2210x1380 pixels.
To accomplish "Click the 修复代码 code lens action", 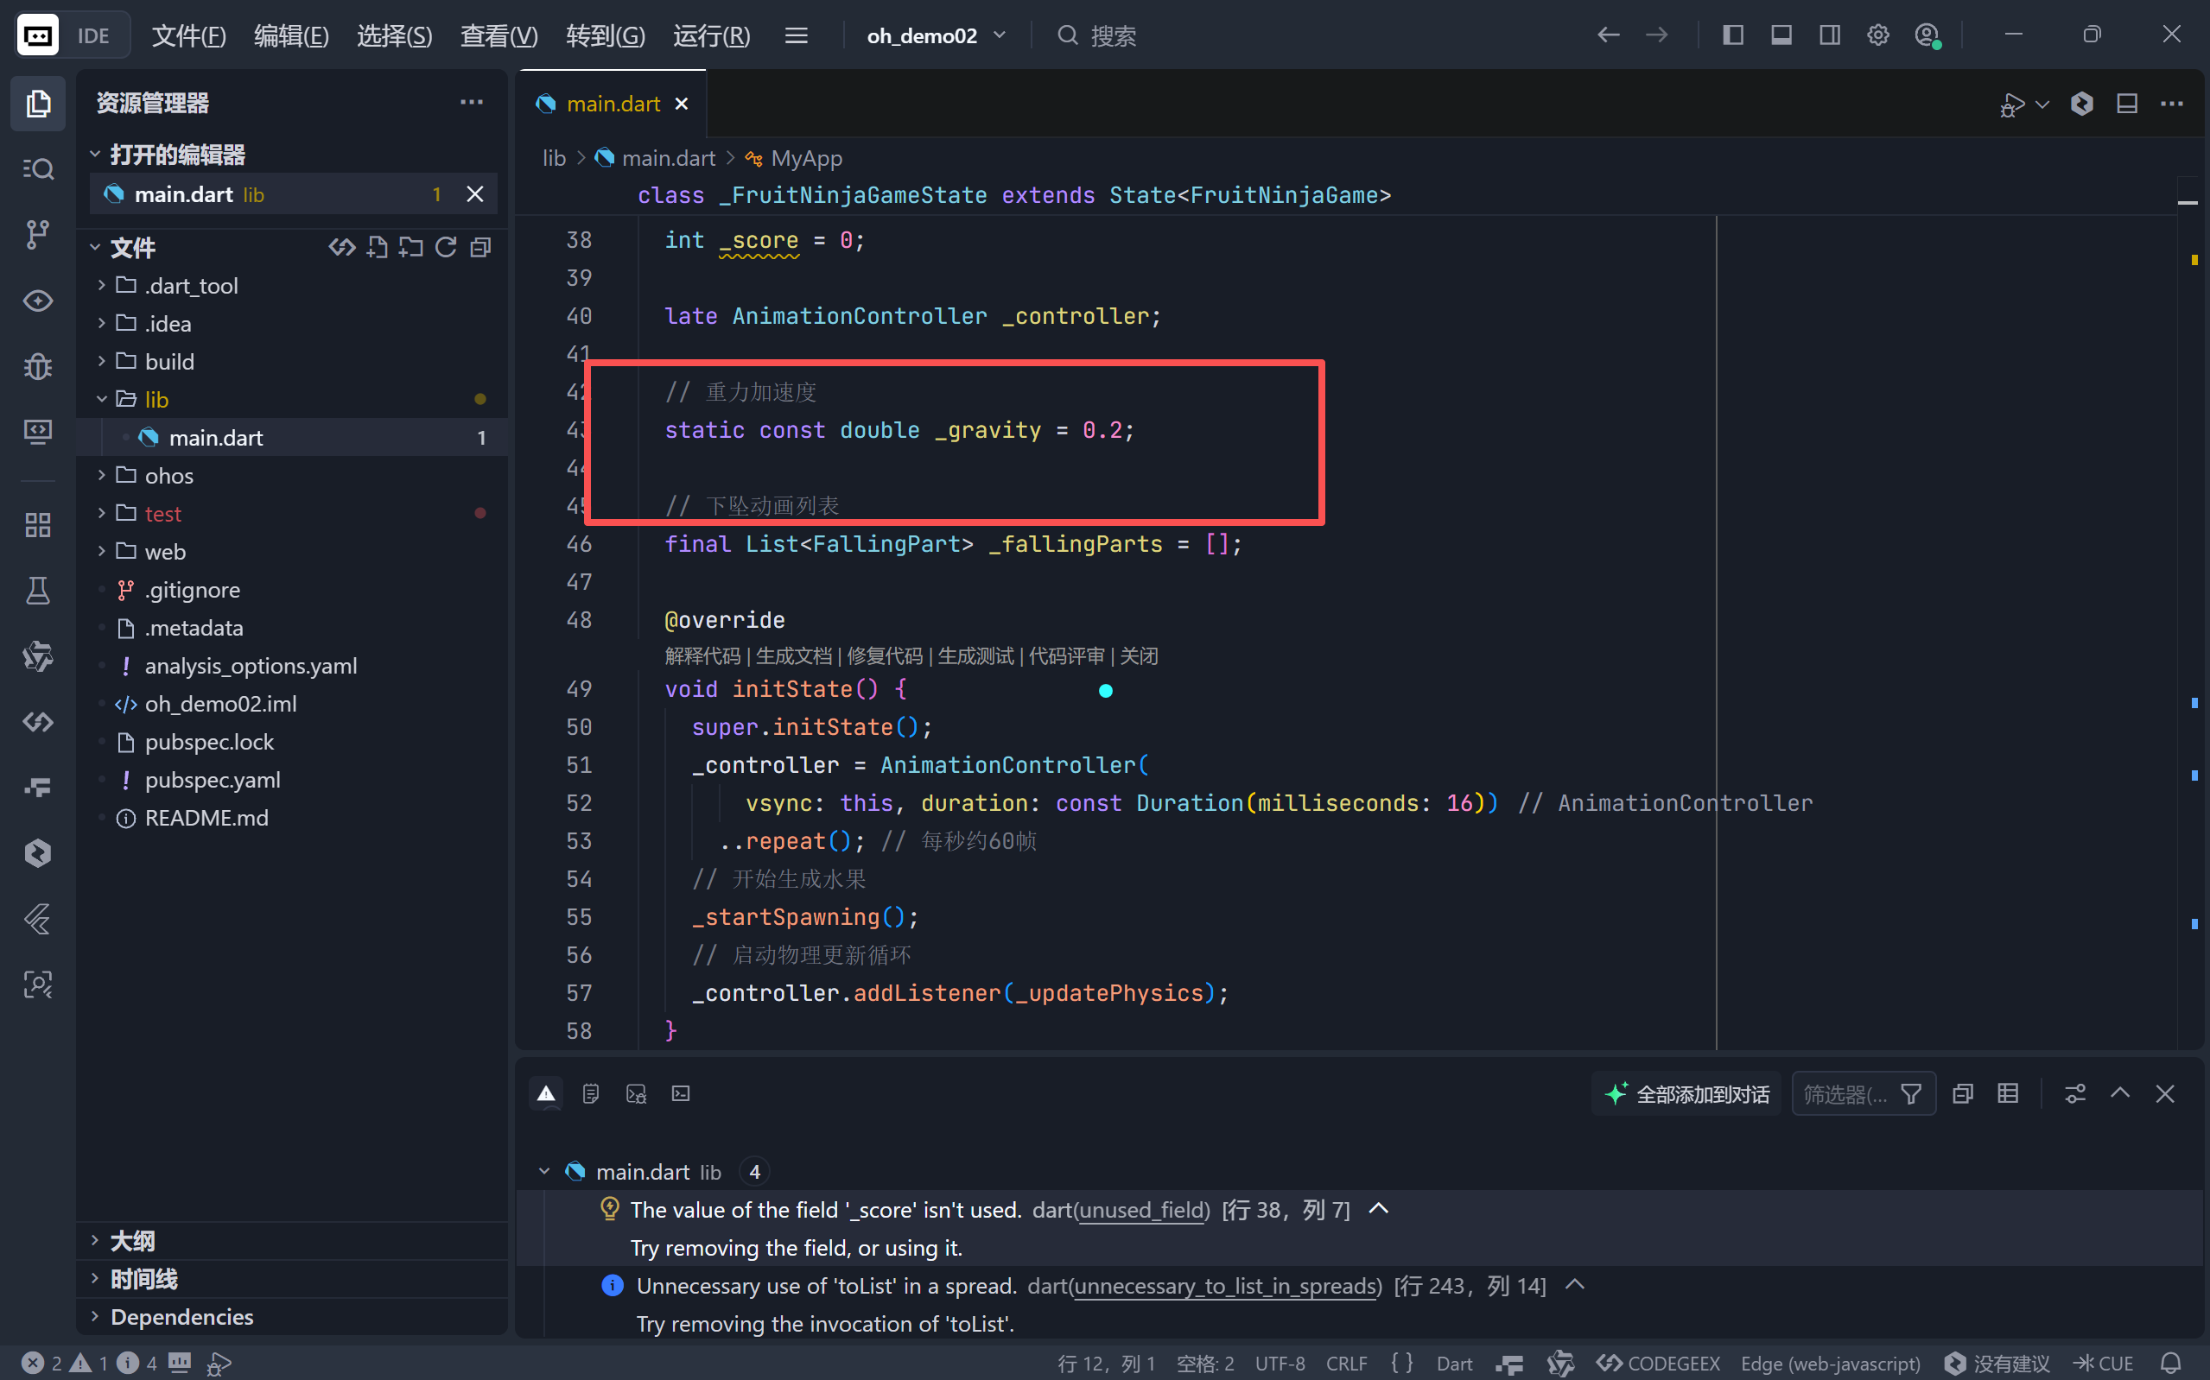I will click(x=884, y=655).
